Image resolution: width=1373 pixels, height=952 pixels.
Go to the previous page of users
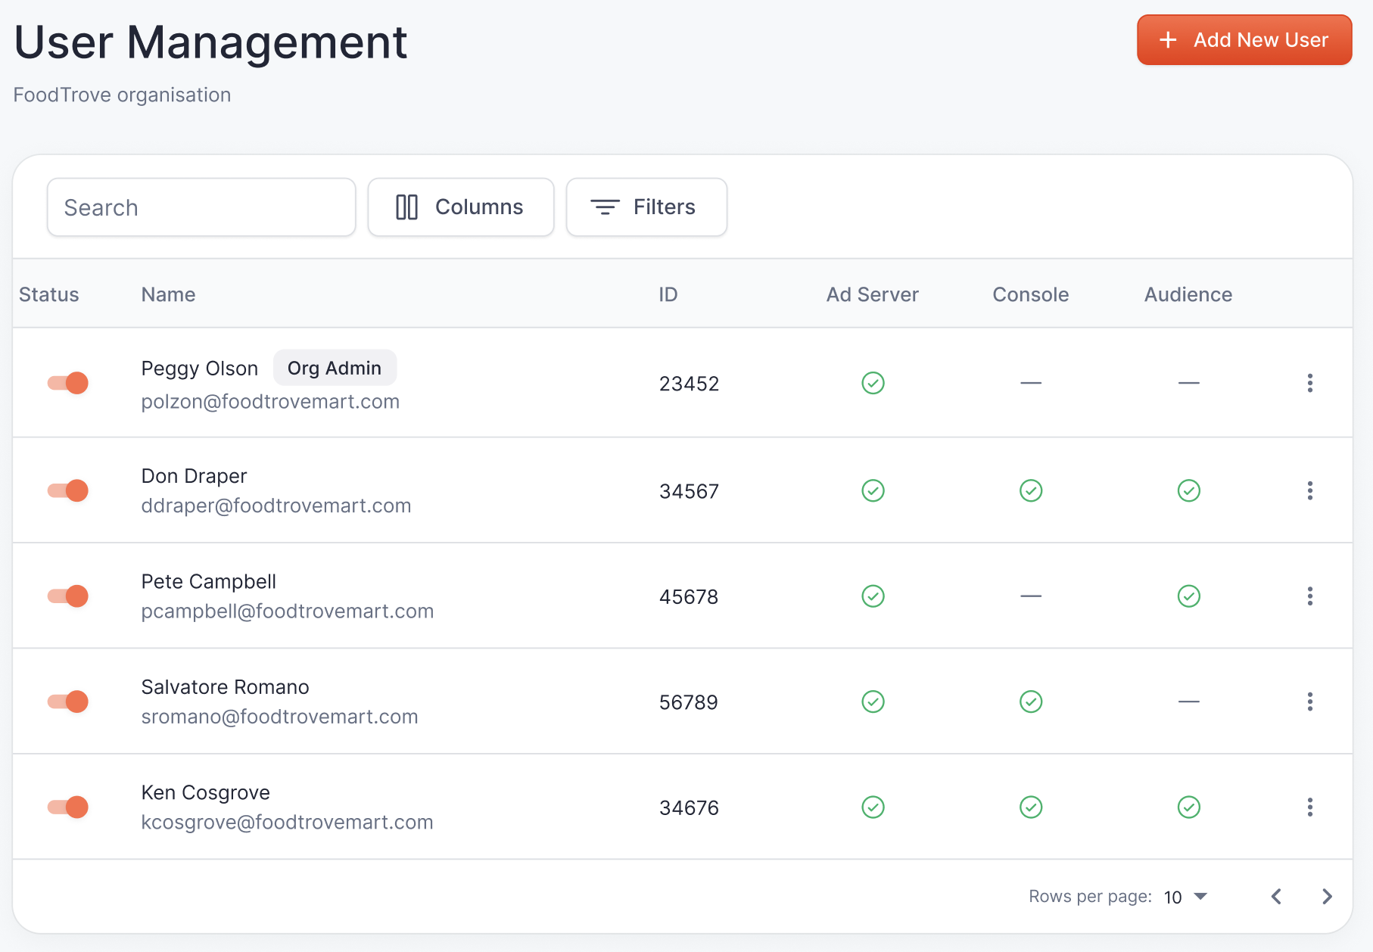1277,897
